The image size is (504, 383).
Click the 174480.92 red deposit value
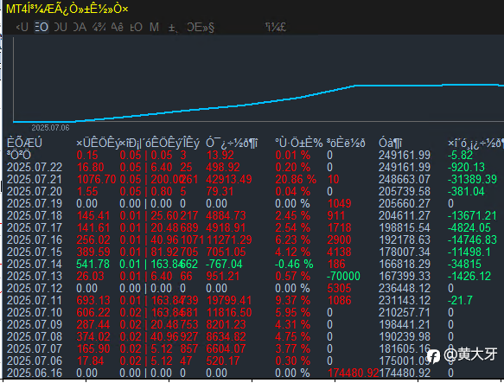[354, 373]
